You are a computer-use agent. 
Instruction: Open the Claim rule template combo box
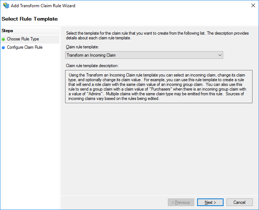point(144,55)
